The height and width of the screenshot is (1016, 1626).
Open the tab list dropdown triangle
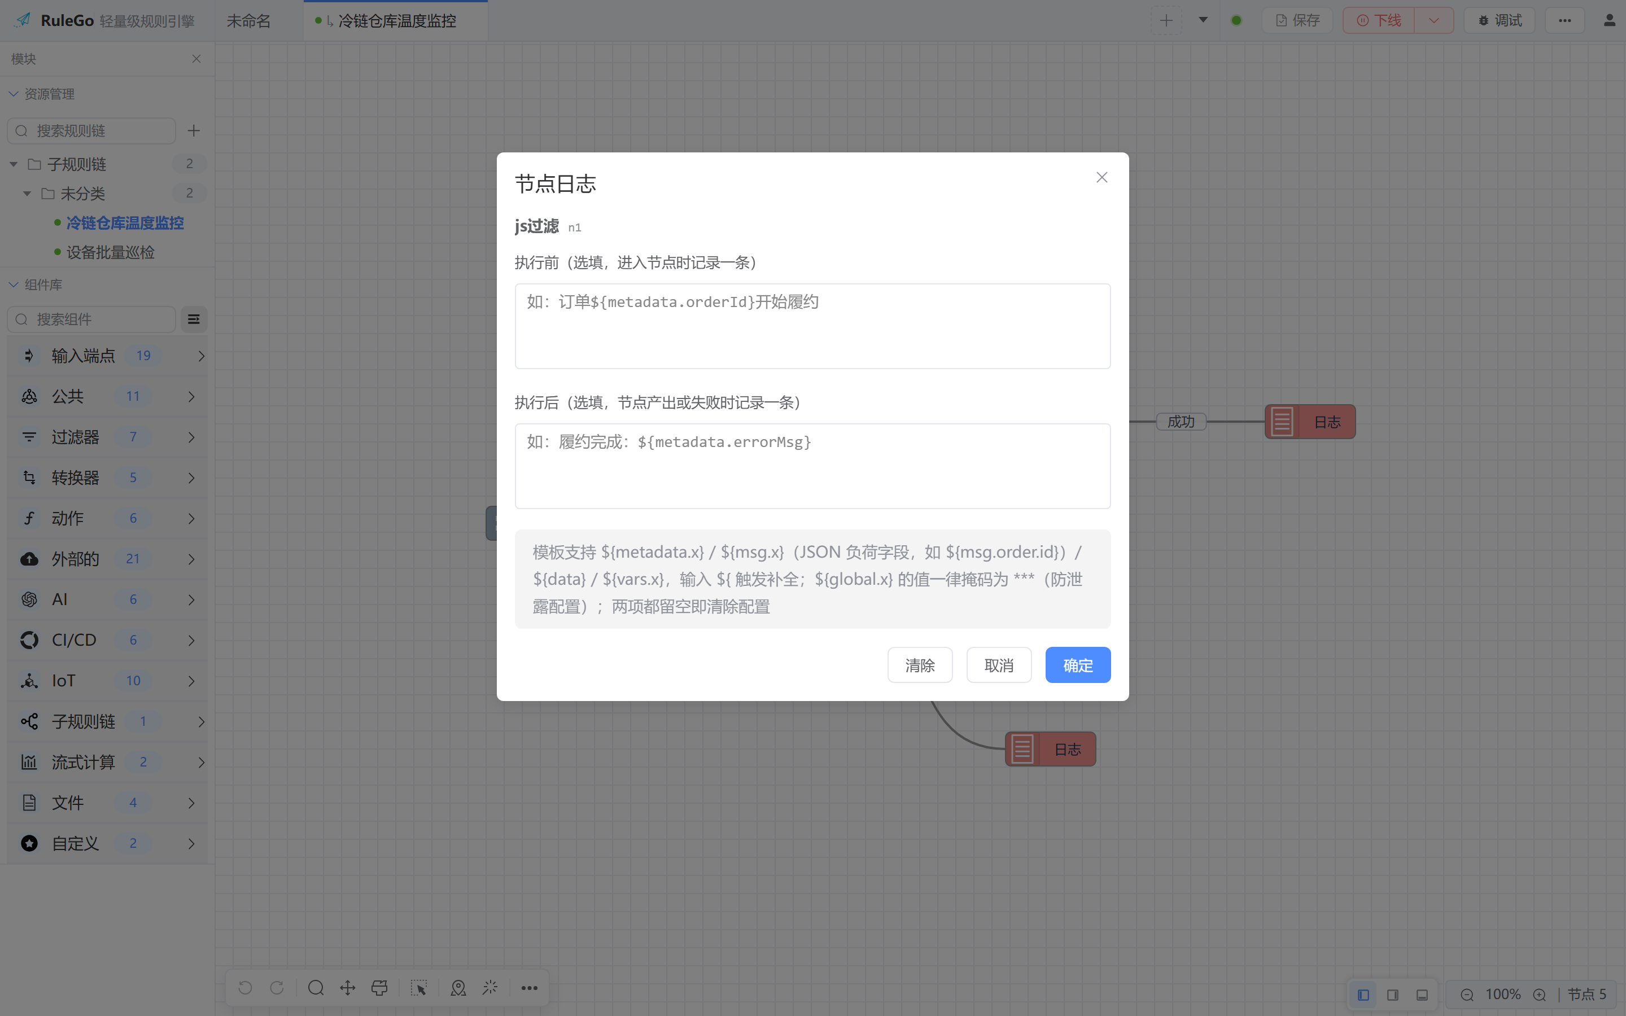1203,20
